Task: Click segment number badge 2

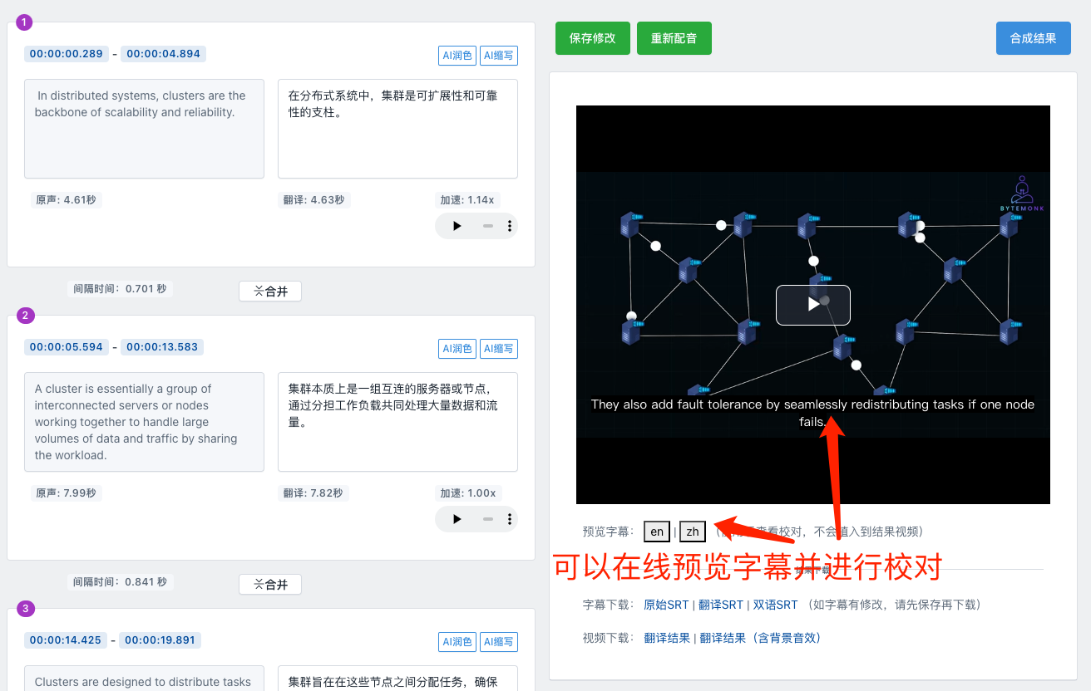Action: (x=25, y=316)
